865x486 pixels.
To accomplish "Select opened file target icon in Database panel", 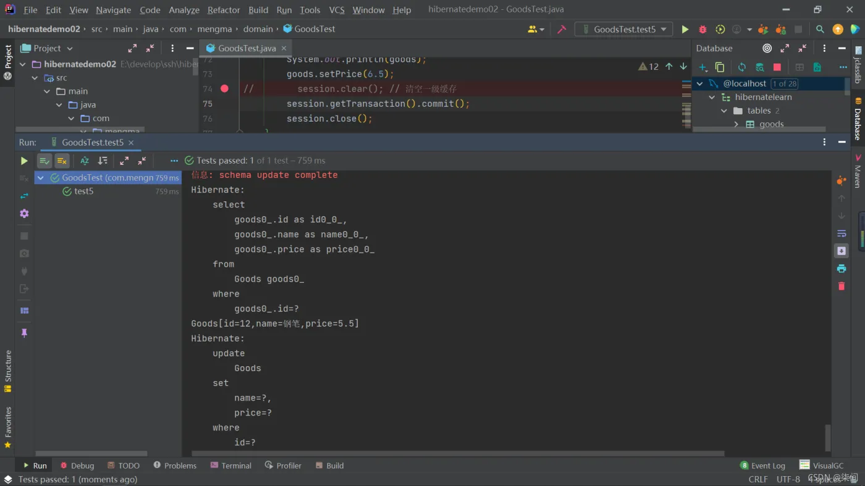I will [x=767, y=48].
